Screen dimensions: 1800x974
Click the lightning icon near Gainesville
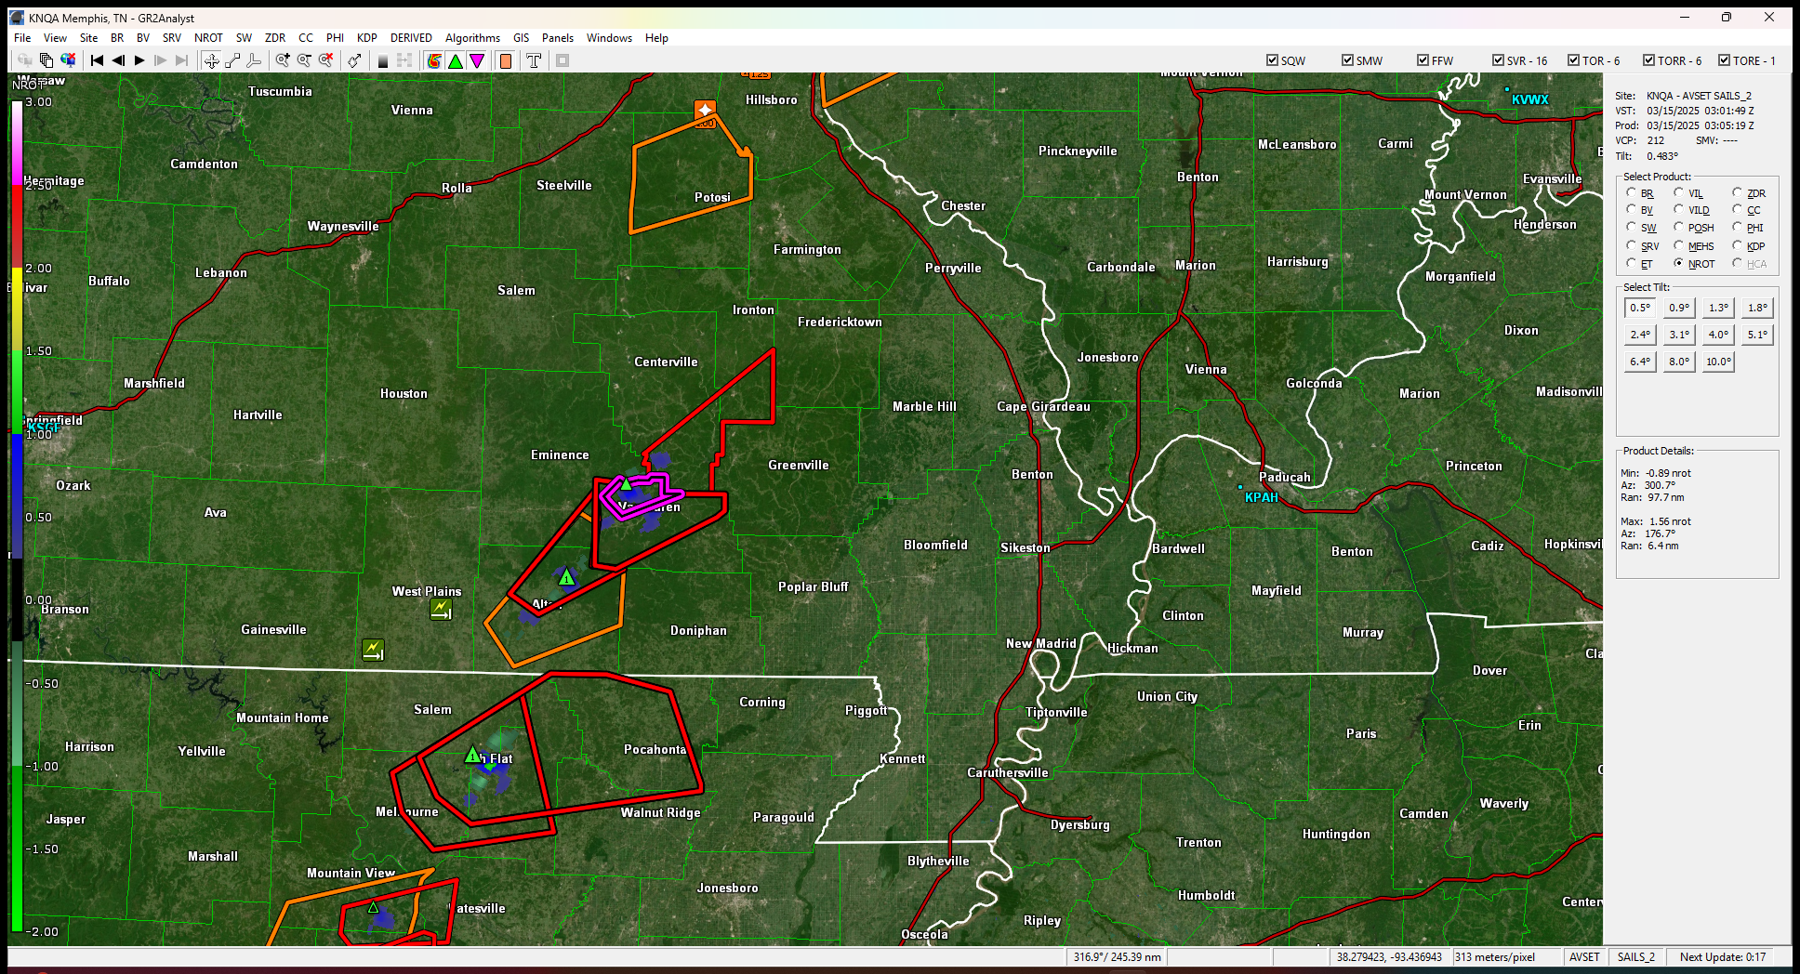click(373, 650)
